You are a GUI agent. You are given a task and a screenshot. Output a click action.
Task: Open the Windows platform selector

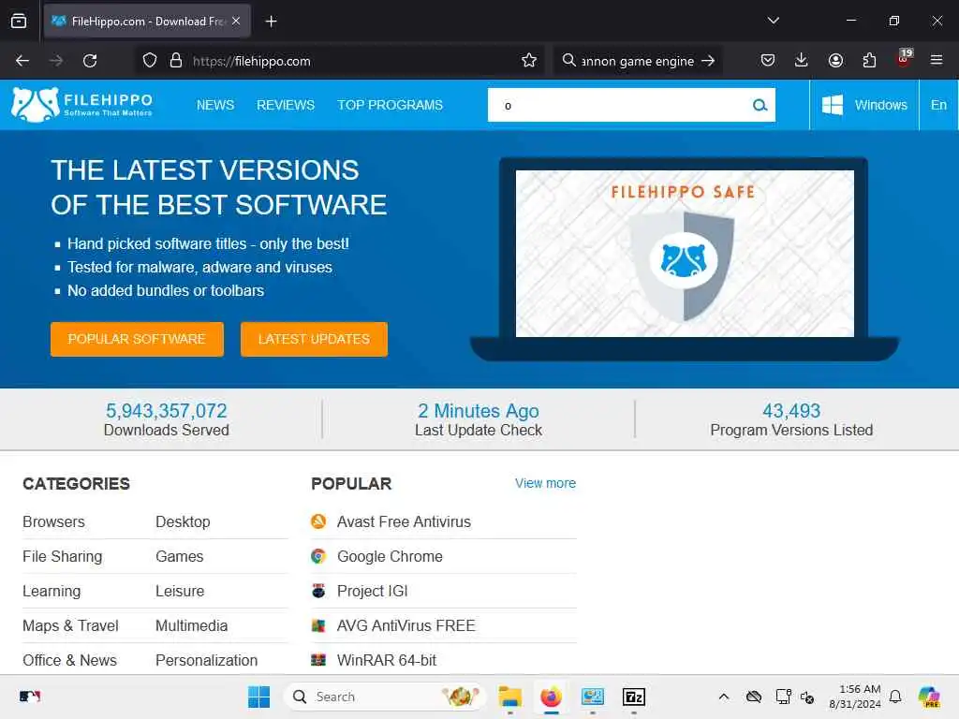coord(864,105)
